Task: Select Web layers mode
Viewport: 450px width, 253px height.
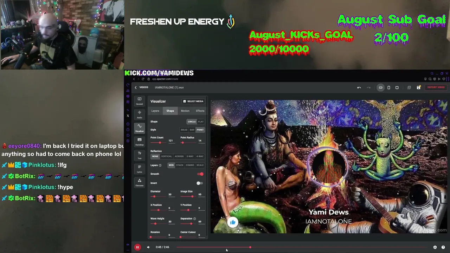Action: (x=171, y=165)
